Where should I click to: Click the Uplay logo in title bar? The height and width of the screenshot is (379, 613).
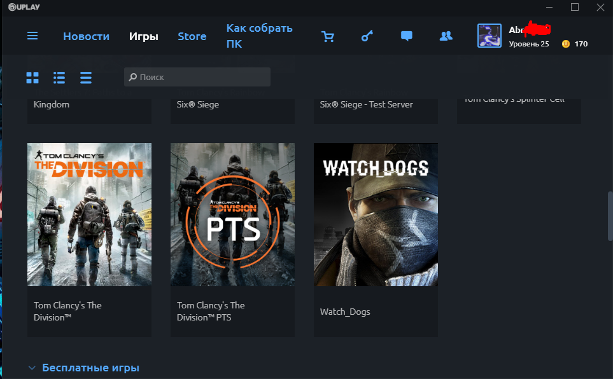pyautogui.click(x=24, y=7)
